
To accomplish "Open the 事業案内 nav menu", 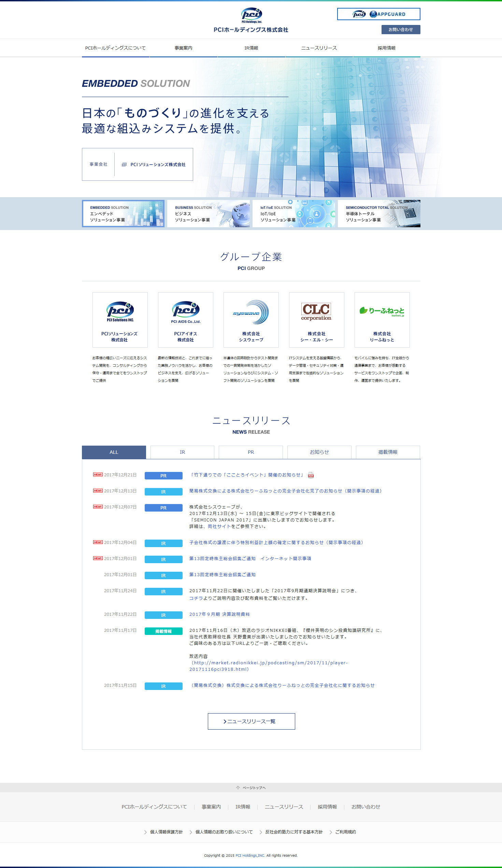I will tap(183, 48).
